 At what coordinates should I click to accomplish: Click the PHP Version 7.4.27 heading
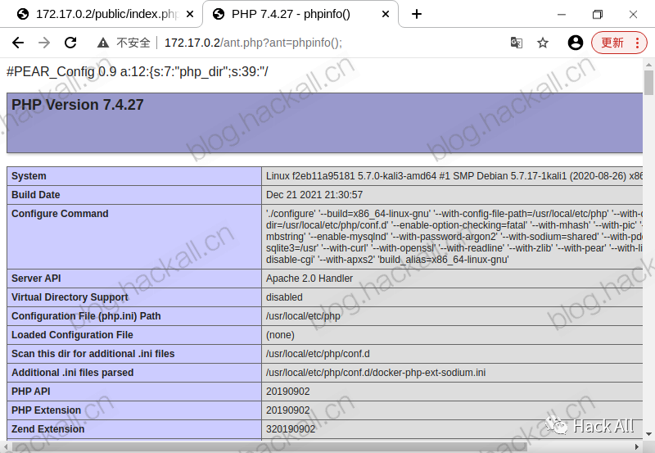click(x=77, y=105)
